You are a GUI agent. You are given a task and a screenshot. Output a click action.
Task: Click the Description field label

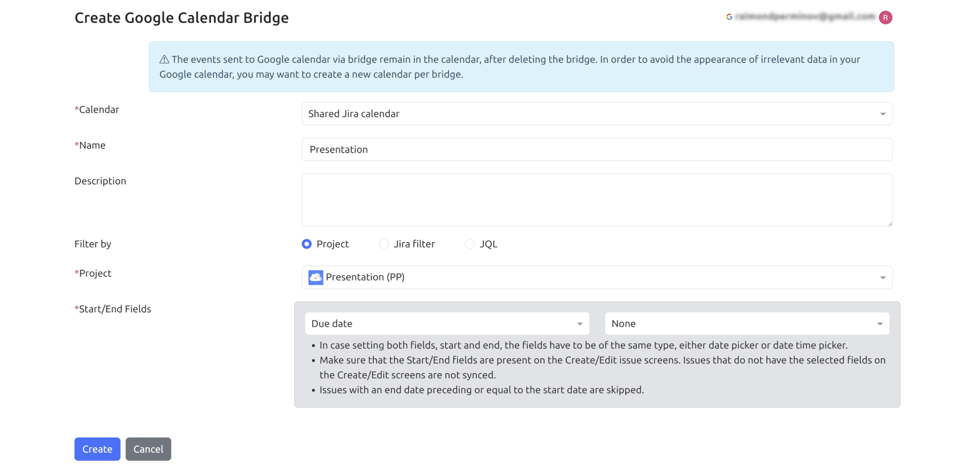pos(100,181)
